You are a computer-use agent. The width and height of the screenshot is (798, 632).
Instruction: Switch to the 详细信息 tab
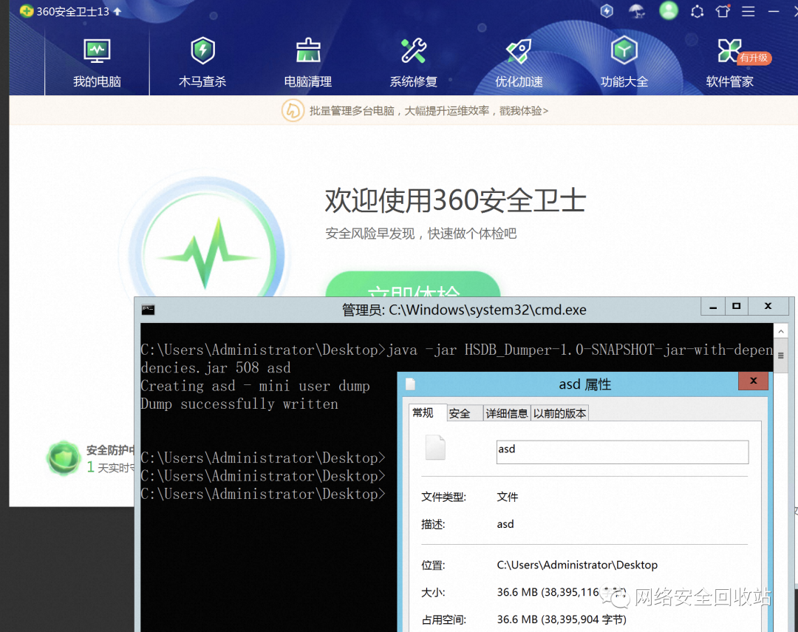pos(506,413)
